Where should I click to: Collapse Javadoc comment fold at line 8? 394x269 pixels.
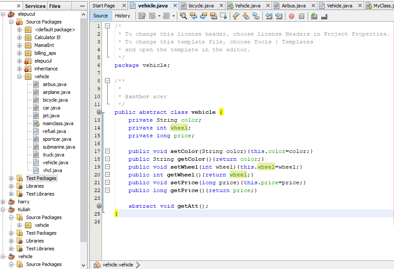pos(107,81)
